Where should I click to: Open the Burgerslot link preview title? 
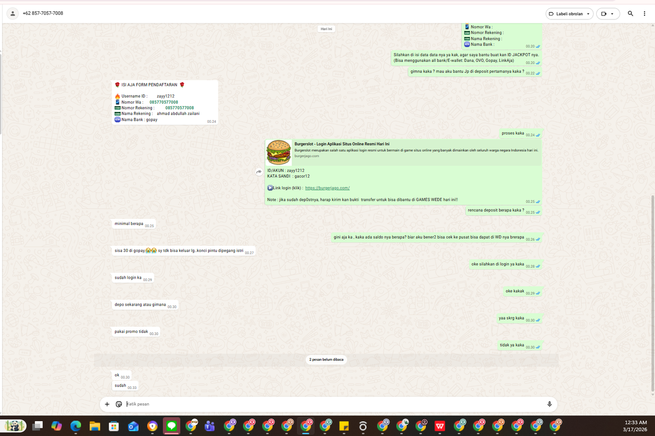[x=342, y=144]
